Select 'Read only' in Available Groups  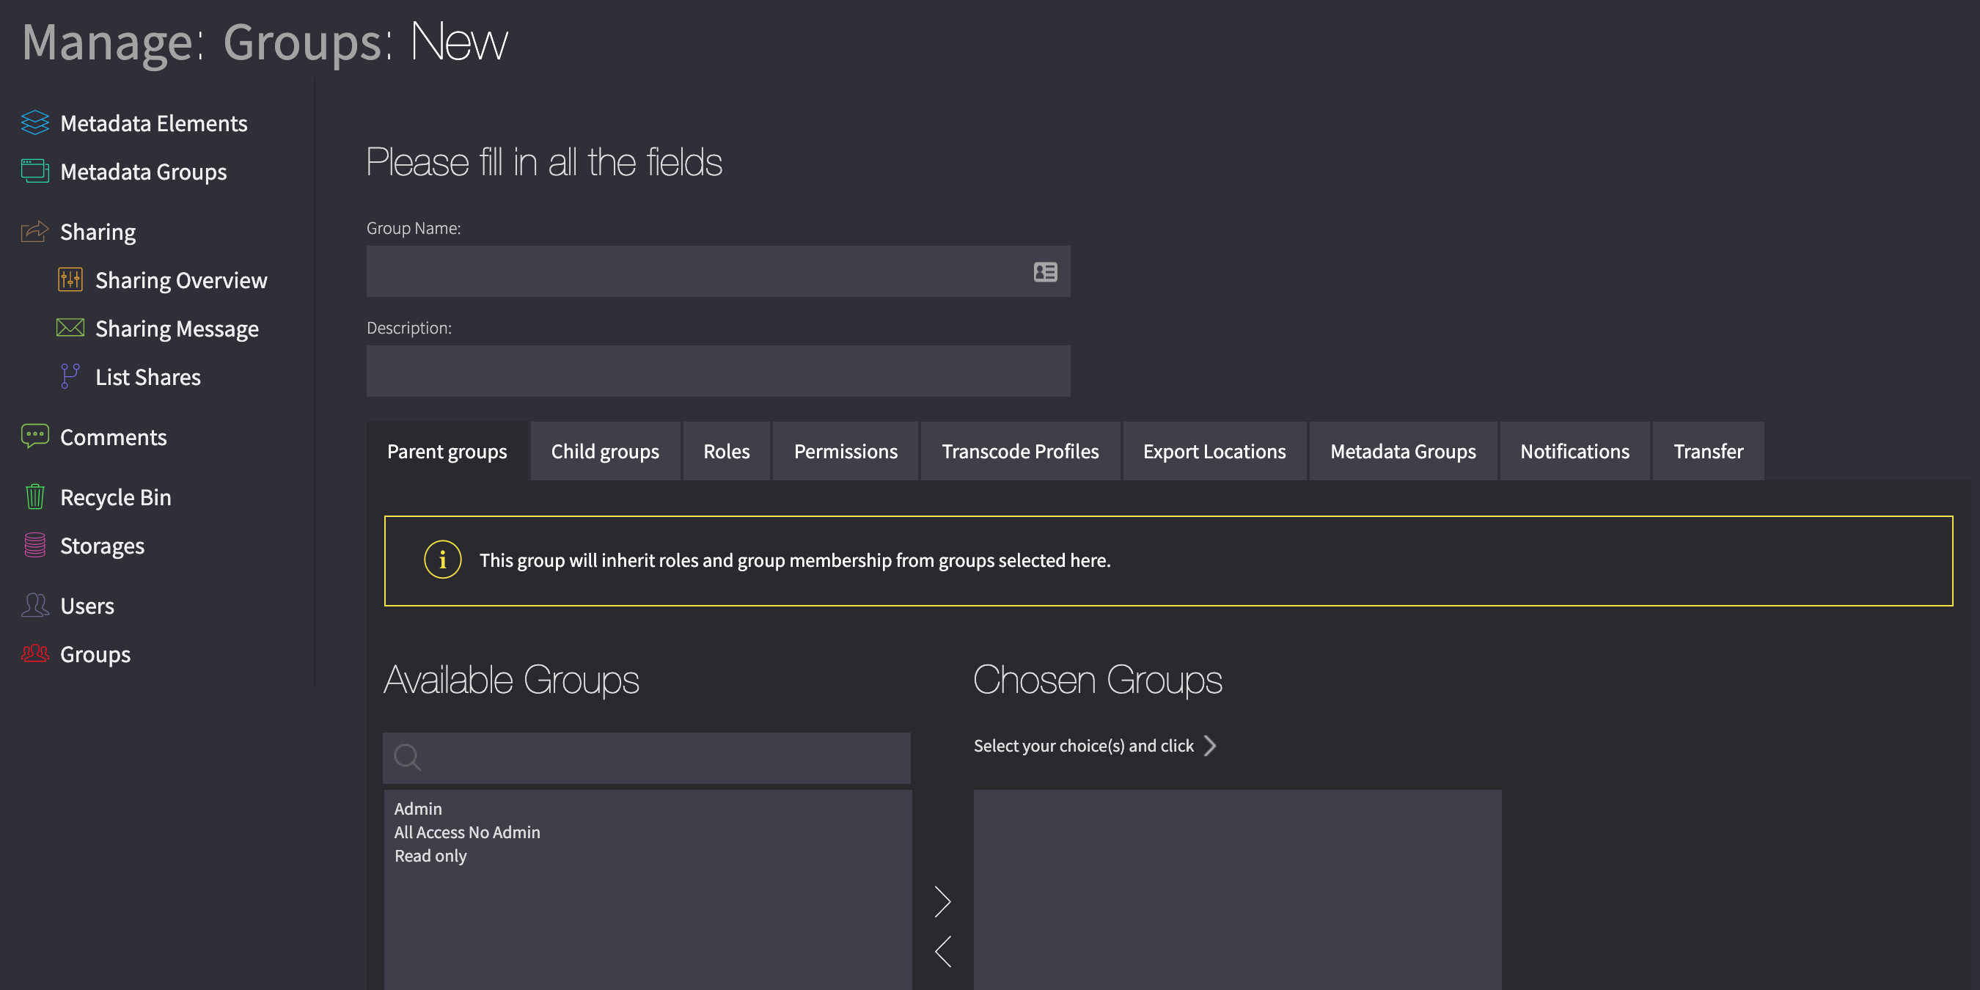(430, 857)
